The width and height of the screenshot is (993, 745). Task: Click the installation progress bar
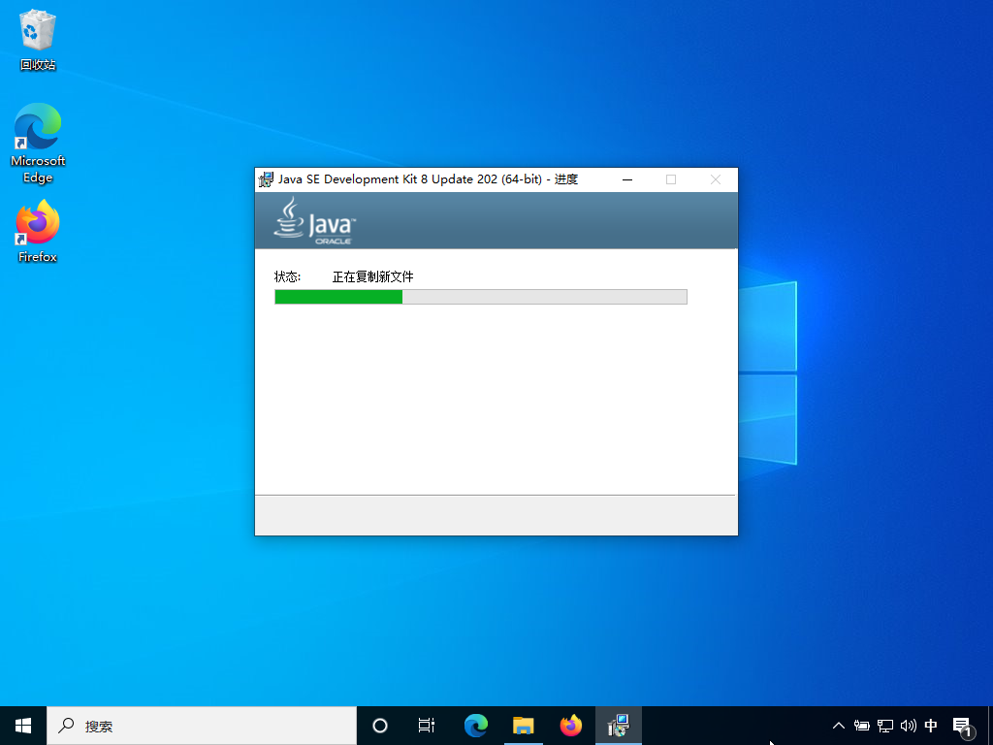click(x=481, y=297)
